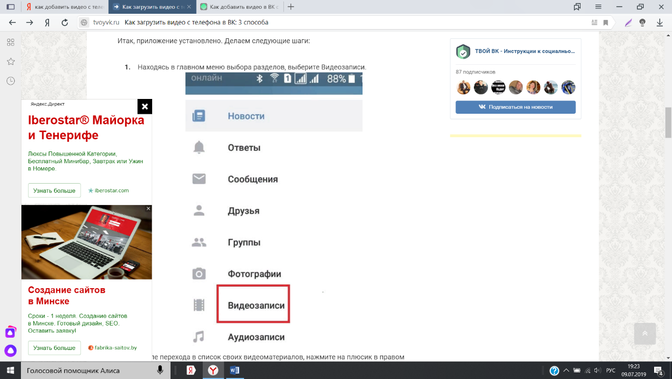Image resolution: width=672 pixels, height=379 pixels.
Task: Go forward to next page
Action: (30, 22)
